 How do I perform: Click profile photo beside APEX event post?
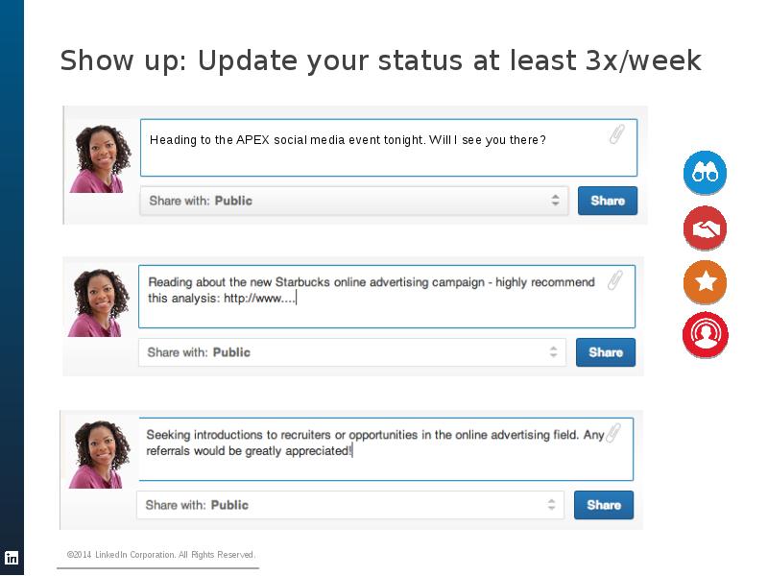[99, 157]
